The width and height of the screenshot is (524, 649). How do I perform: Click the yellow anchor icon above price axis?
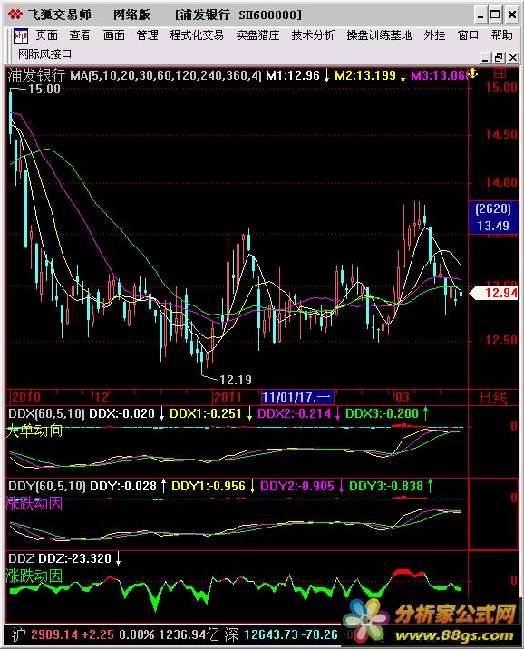(472, 73)
